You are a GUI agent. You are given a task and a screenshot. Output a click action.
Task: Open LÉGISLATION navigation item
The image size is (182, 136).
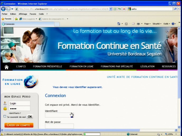pos(147,67)
